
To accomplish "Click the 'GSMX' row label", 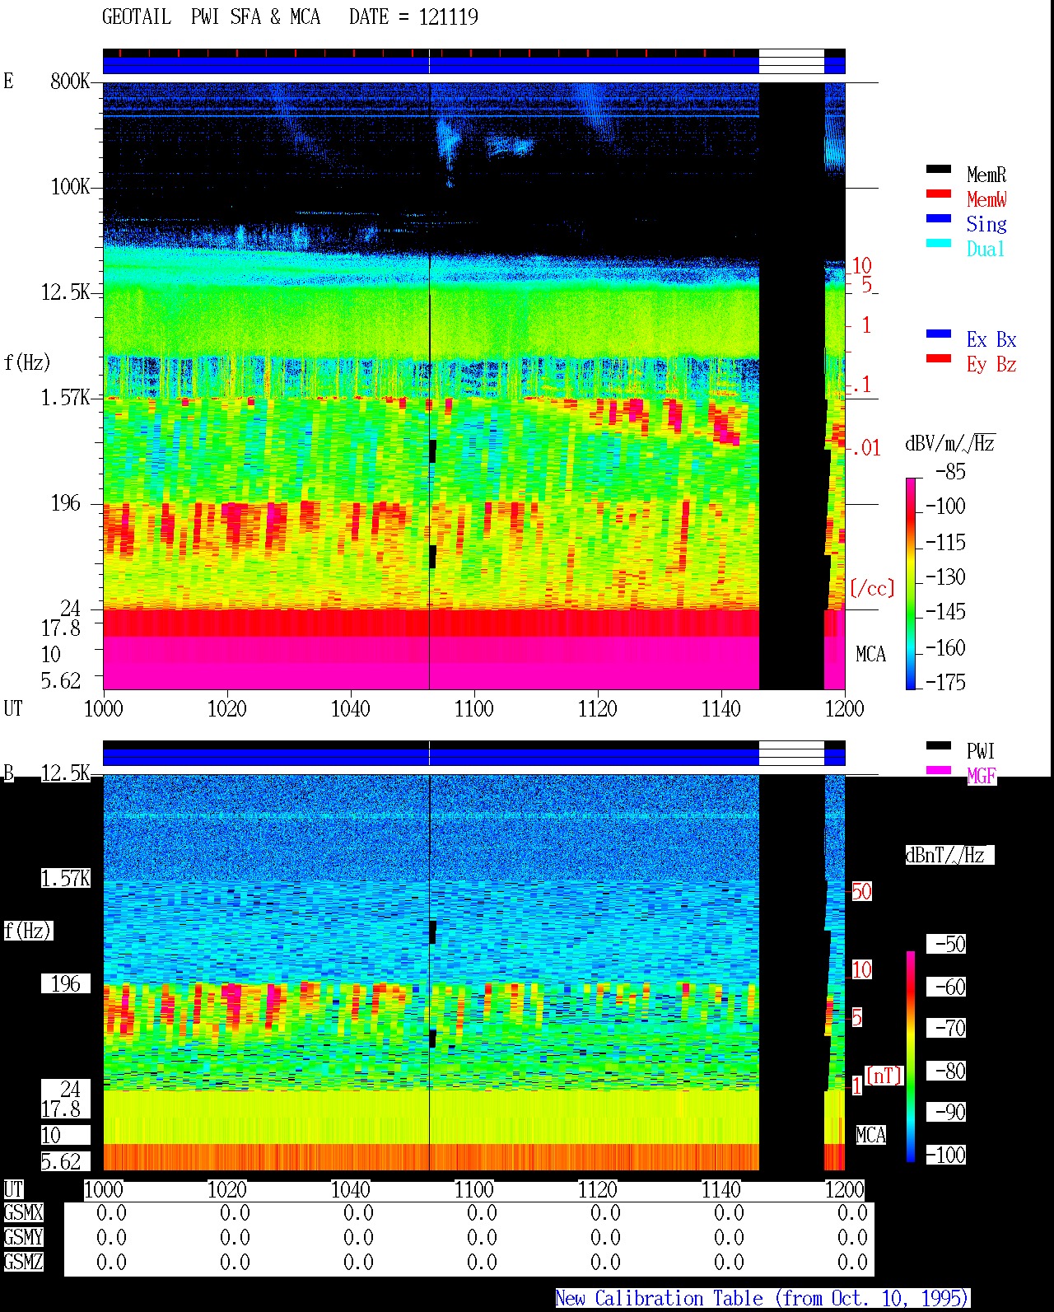I will (x=23, y=1212).
